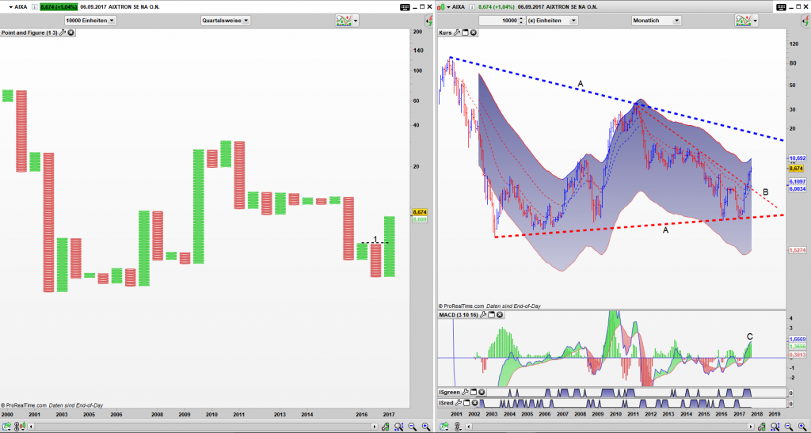The image size is (811, 433).
Task: Open MACD (3 10 16) wrench settings
Action: pos(484,314)
